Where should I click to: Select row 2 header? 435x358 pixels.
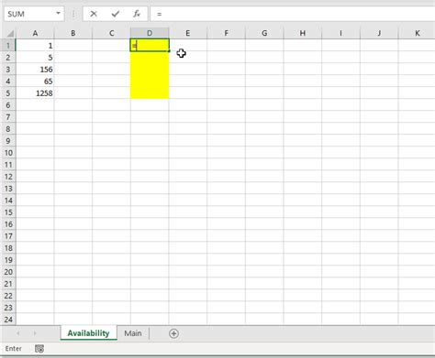click(8, 58)
